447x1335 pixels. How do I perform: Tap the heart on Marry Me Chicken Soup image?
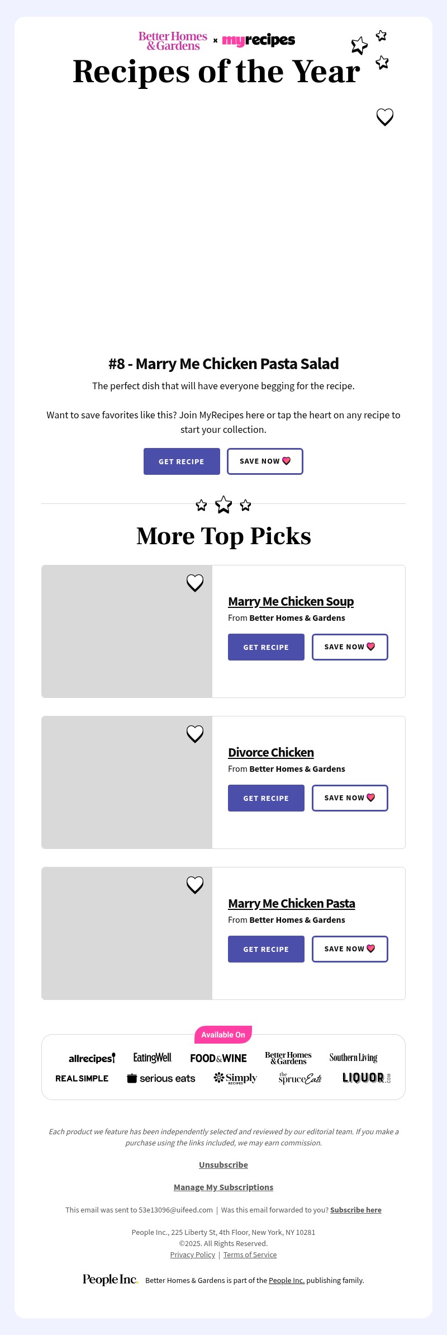195,583
